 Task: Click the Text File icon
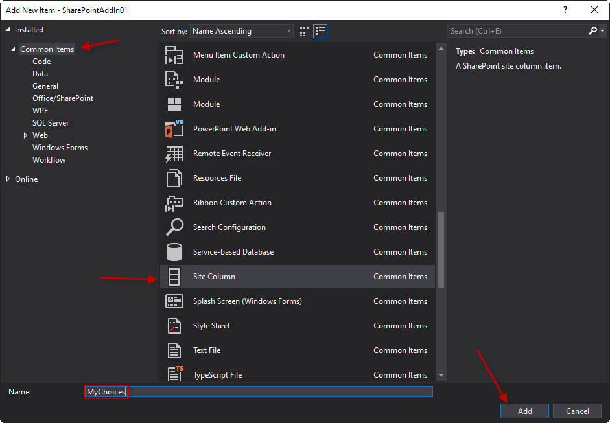tap(174, 350)
